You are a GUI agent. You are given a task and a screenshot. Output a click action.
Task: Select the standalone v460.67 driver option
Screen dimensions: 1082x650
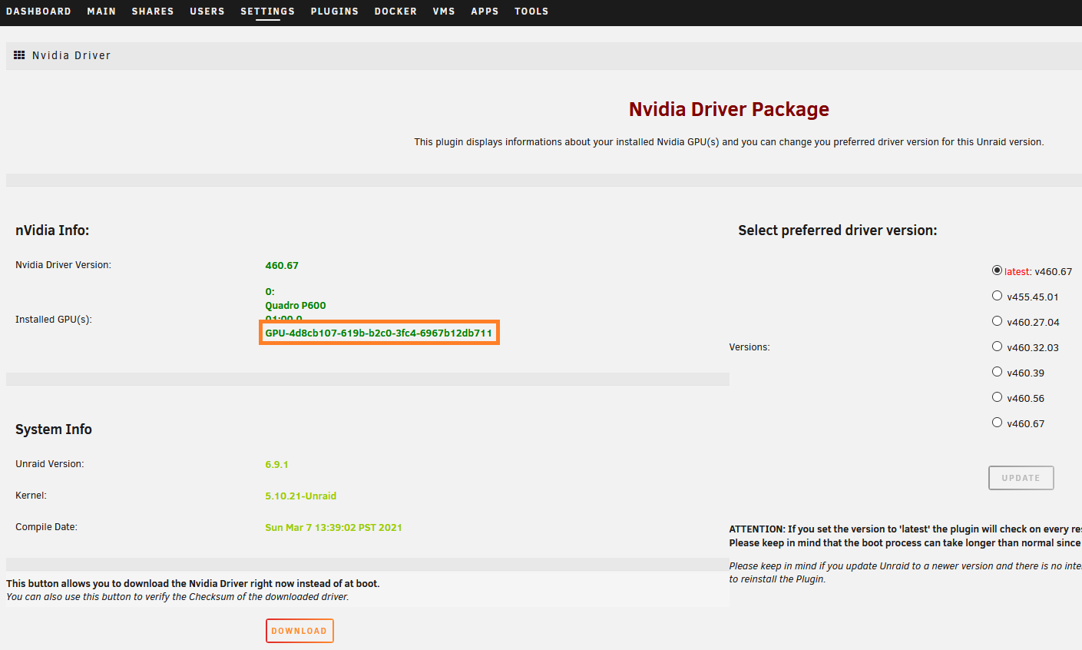pos(996,422)
